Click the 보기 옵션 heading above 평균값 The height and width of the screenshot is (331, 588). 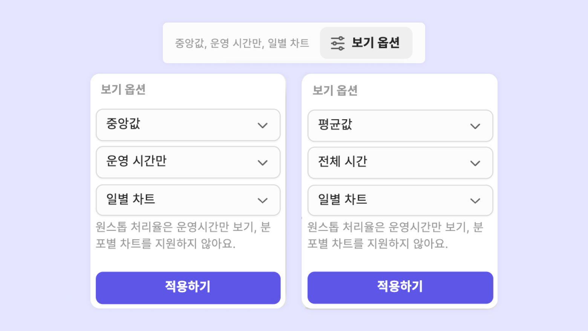point(335,91)
